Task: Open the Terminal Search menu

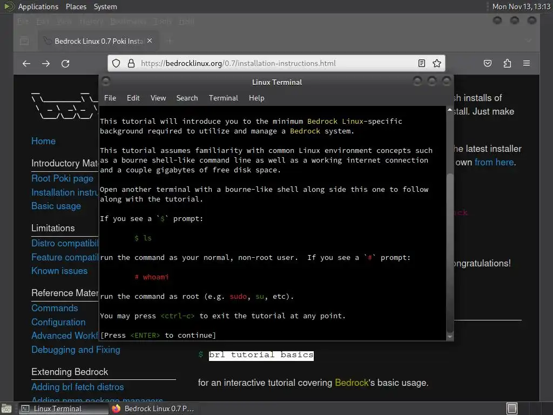Action: [x=187, y=98]
